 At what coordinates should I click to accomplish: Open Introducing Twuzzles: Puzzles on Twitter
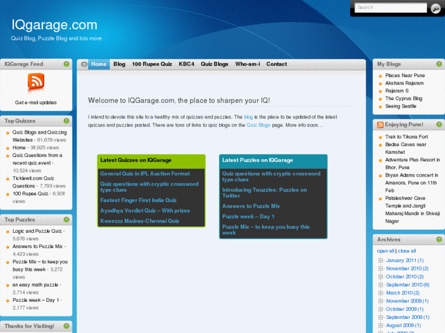(264, 193)
